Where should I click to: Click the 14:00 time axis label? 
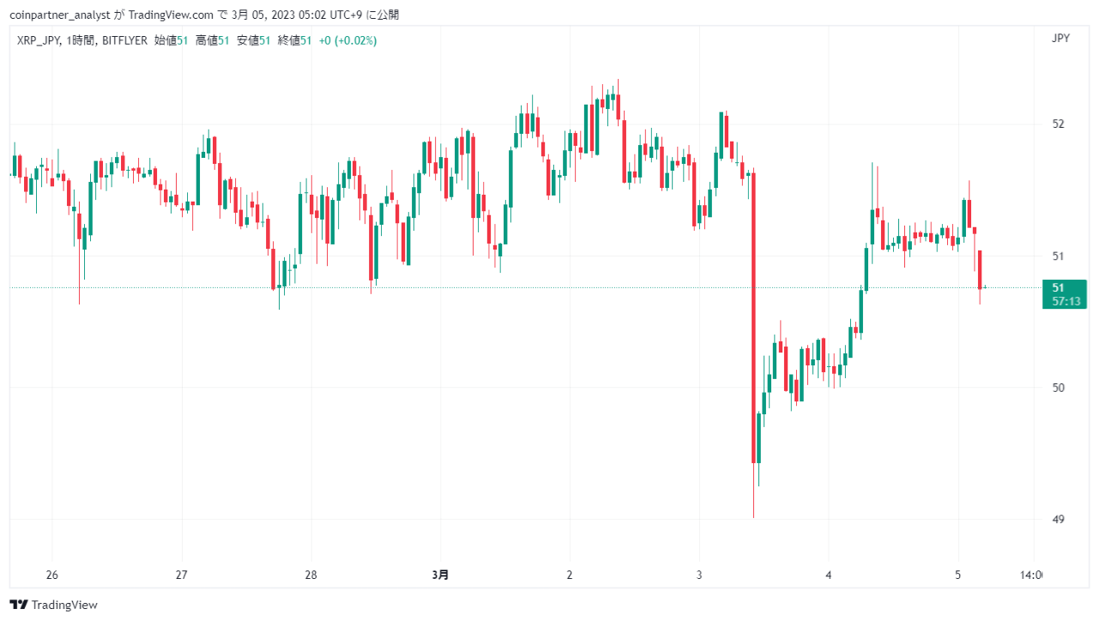pyautogui.click(x=1031, y=575)
